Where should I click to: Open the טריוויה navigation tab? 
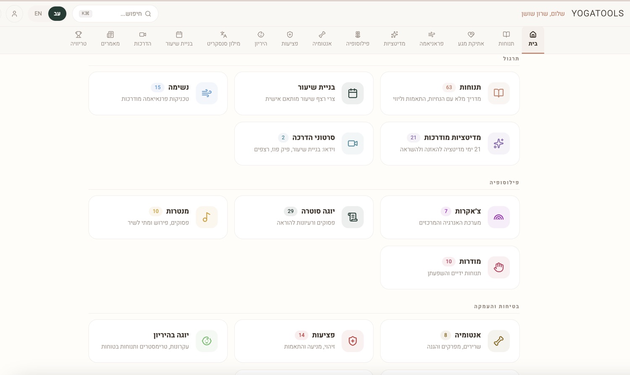(x=79, y=39)
